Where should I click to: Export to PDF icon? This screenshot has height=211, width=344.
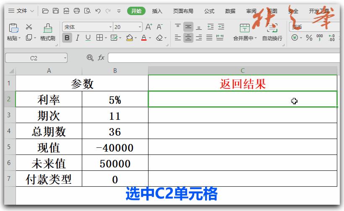tap(66, 11)
